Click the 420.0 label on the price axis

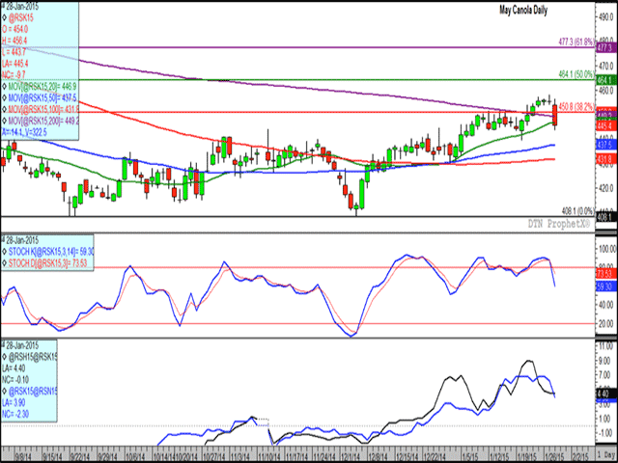(x=606, y=188)
